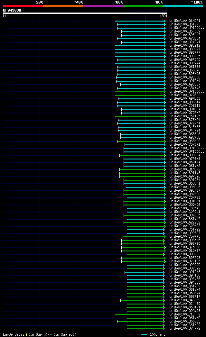Select the UniRef100_C5WPA3 label
Screen dimensions: 206x337
tap(185, 236)
